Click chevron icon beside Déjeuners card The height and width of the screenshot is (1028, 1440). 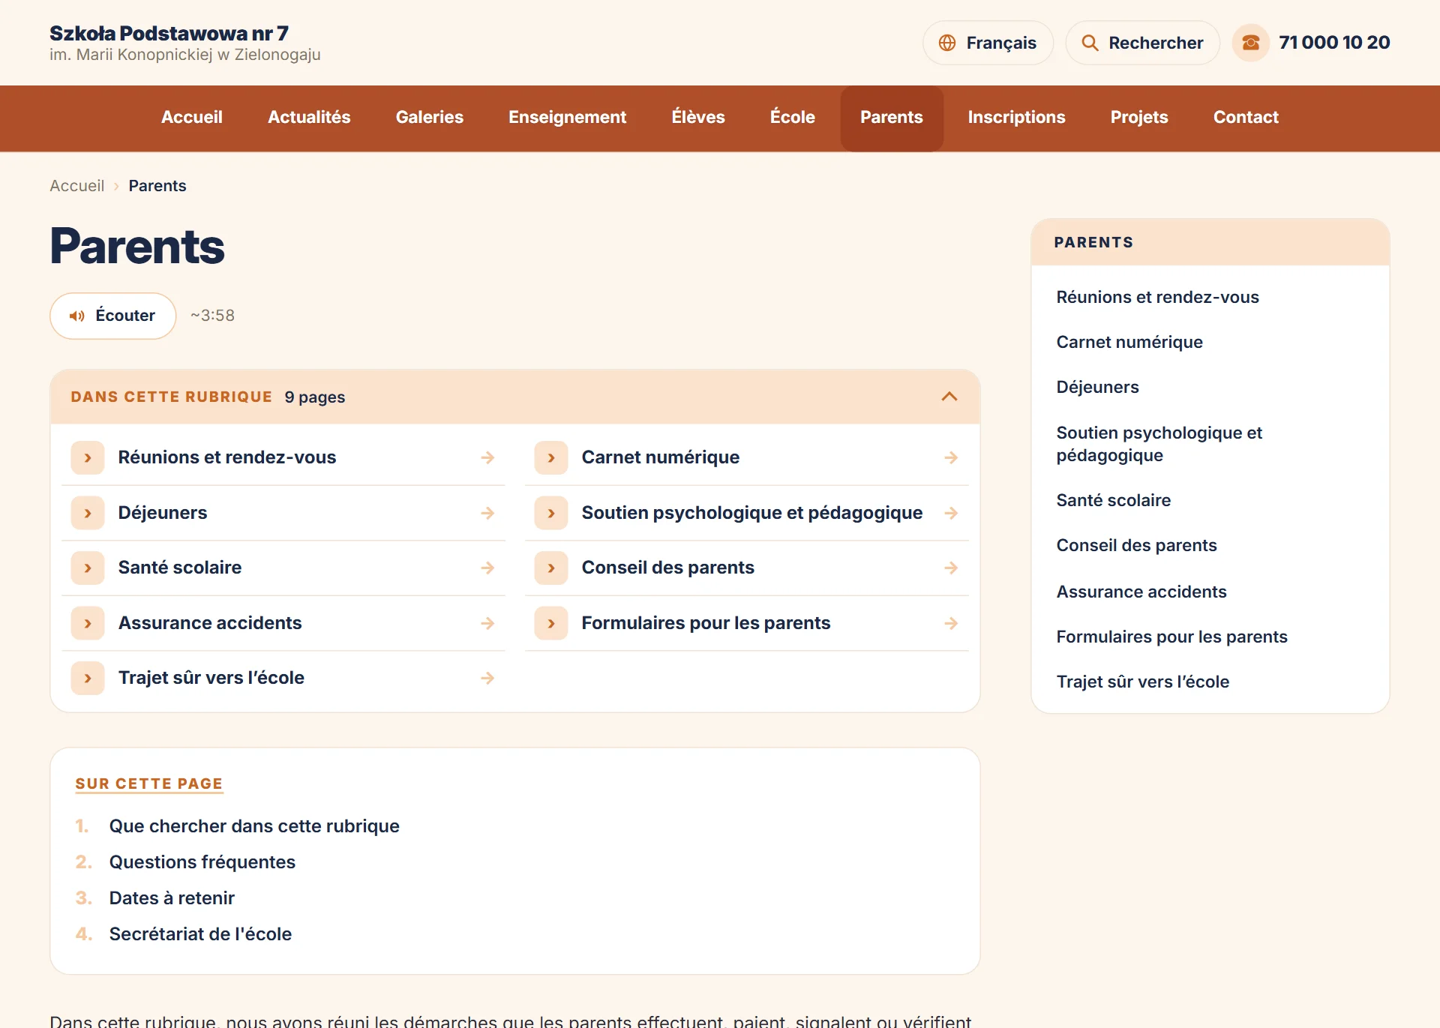point(88,513)
